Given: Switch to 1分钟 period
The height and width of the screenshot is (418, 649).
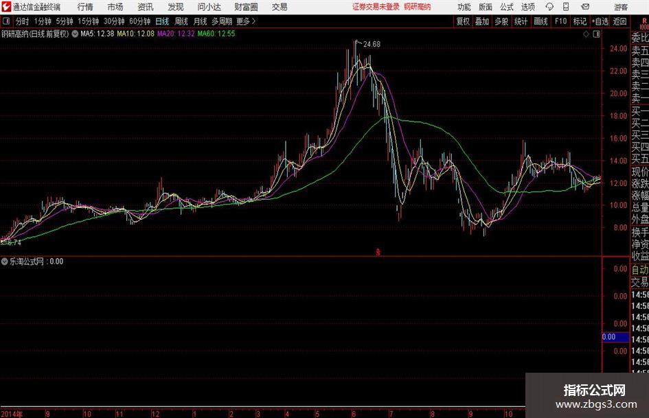Looking at the screenshot, I should point(43,21).
